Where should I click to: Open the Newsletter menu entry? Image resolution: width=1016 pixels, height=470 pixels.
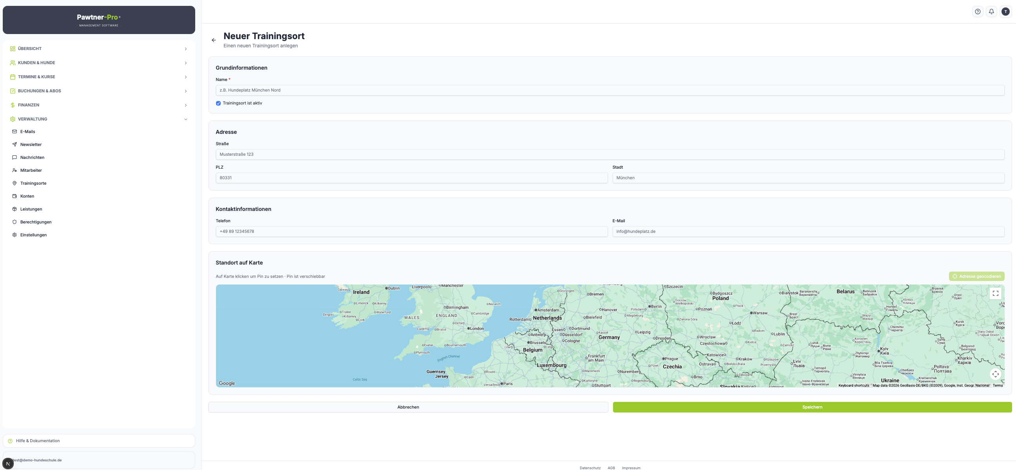coord(99,145)
